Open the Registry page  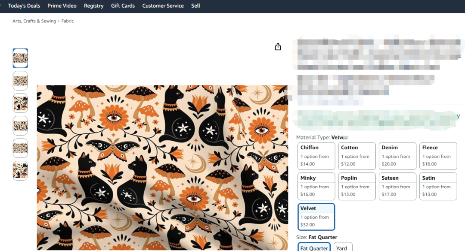(94, 6)
